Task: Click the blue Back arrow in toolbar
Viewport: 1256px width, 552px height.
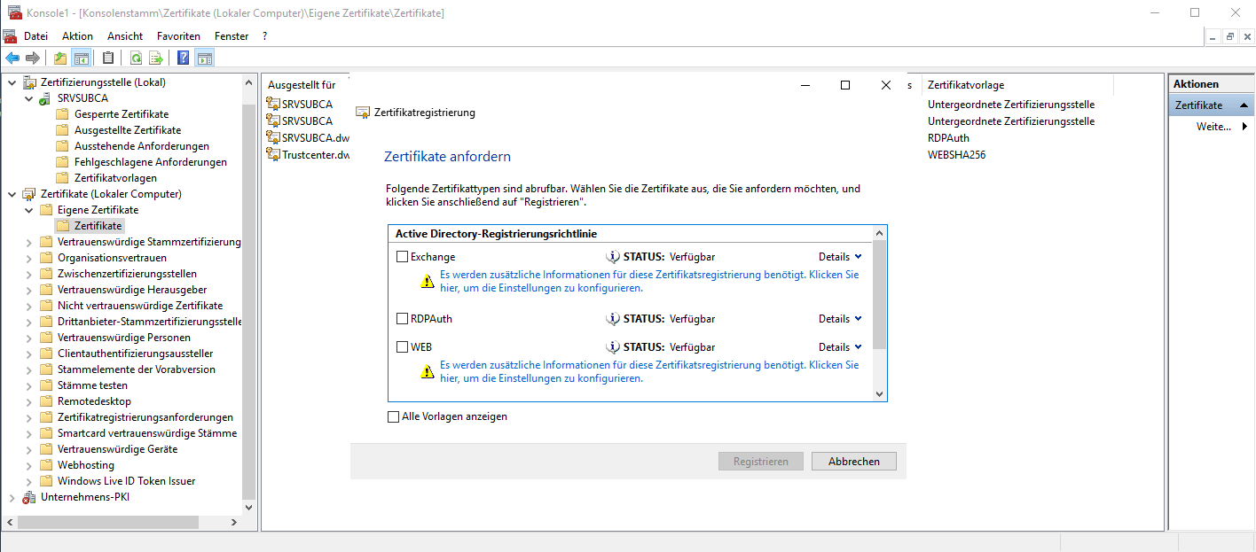Action: coord(12,58)
